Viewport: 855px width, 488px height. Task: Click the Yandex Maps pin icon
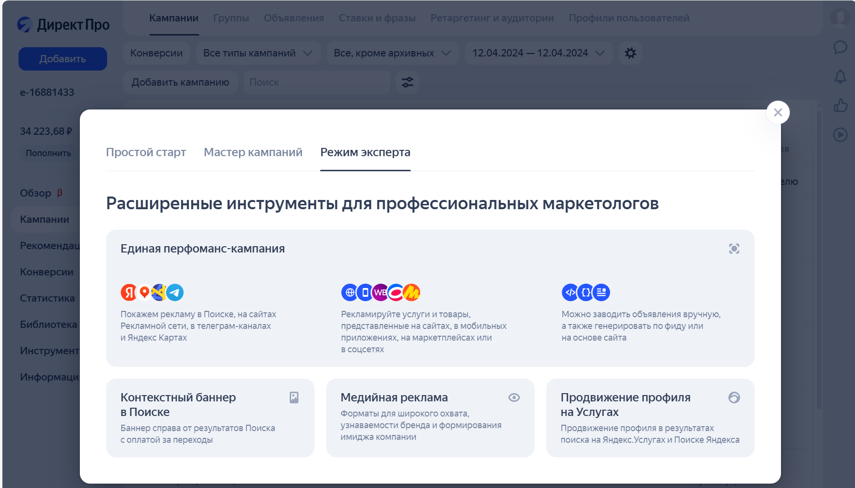tap(144, 292)
